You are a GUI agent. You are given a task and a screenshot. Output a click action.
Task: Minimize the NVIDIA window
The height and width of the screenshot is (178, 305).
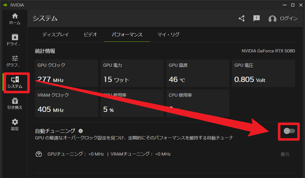[285, 5]
